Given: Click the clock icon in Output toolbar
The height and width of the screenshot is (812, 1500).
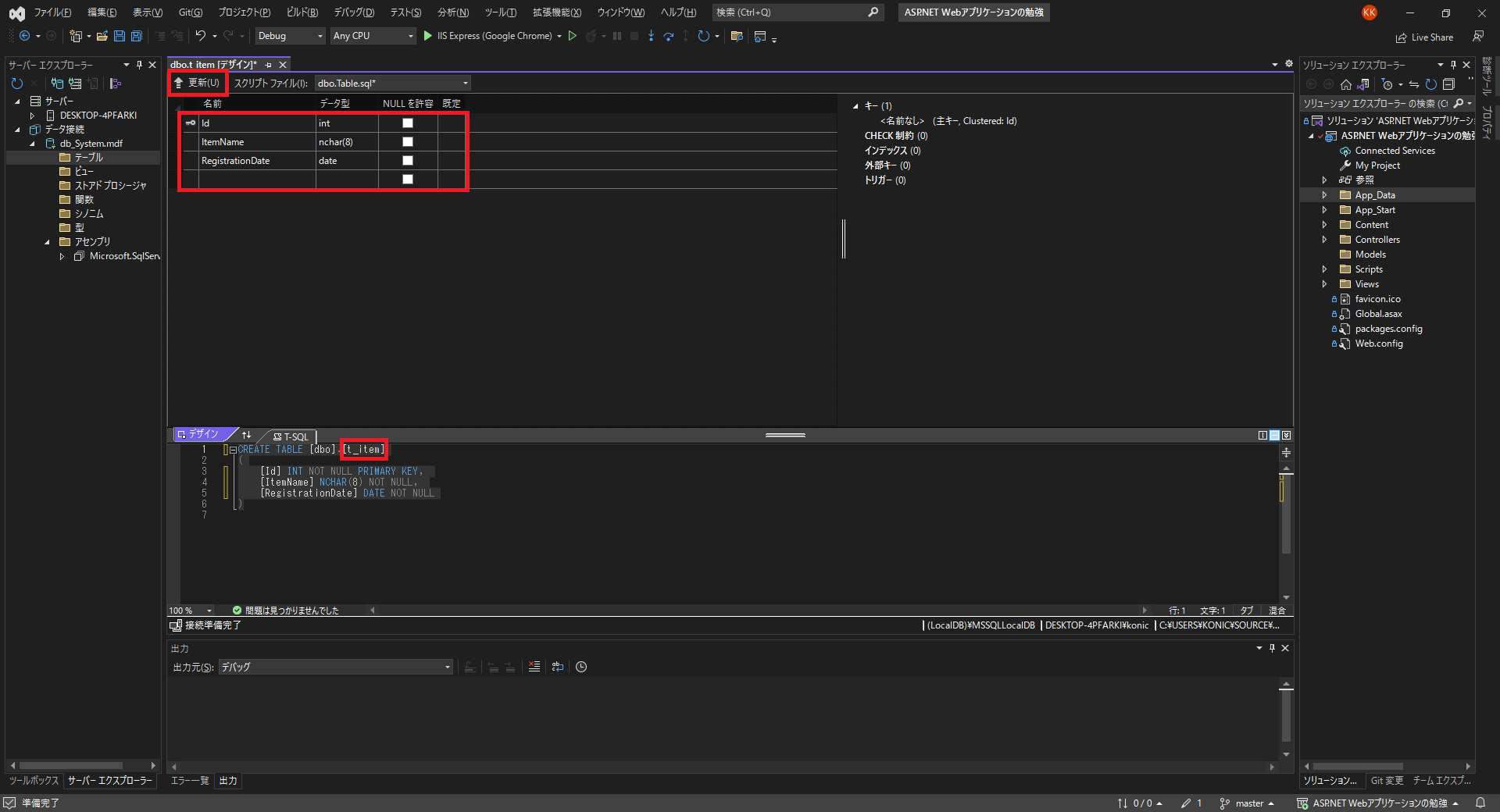Looking at the screenshot, I should pyautogui.click(x=581, y=667).
